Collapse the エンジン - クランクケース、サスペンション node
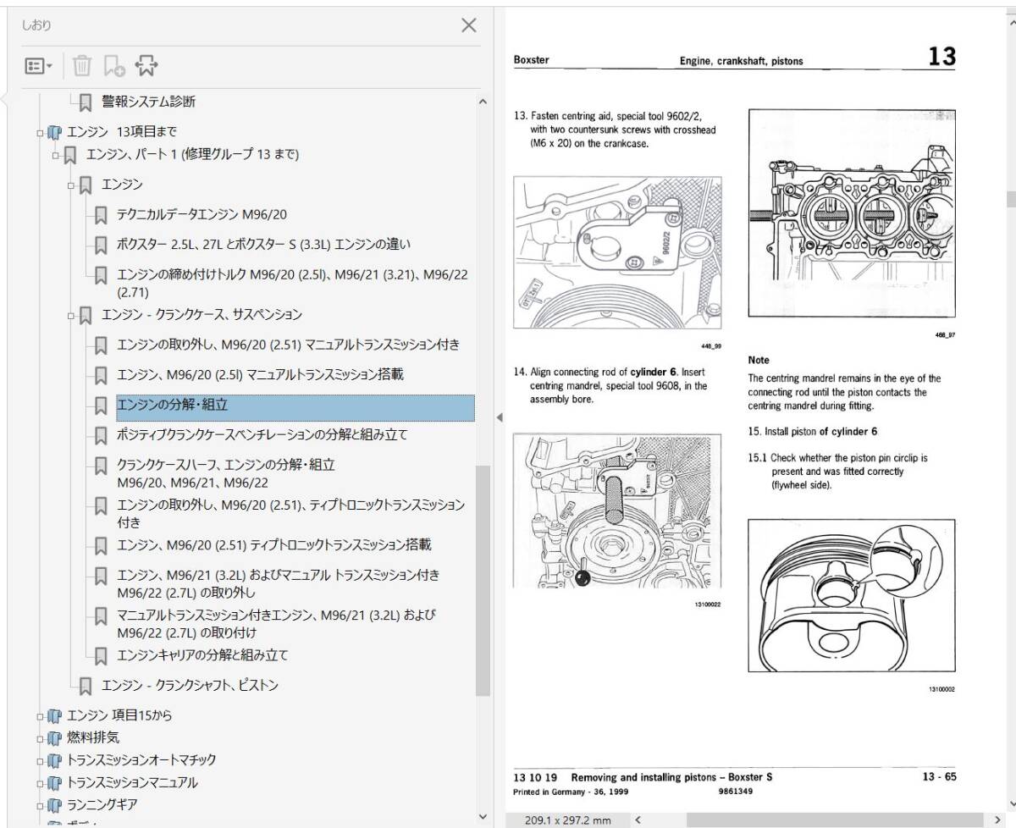The height and width of the screenshot is (828, 1016). (x=72, y=316)
